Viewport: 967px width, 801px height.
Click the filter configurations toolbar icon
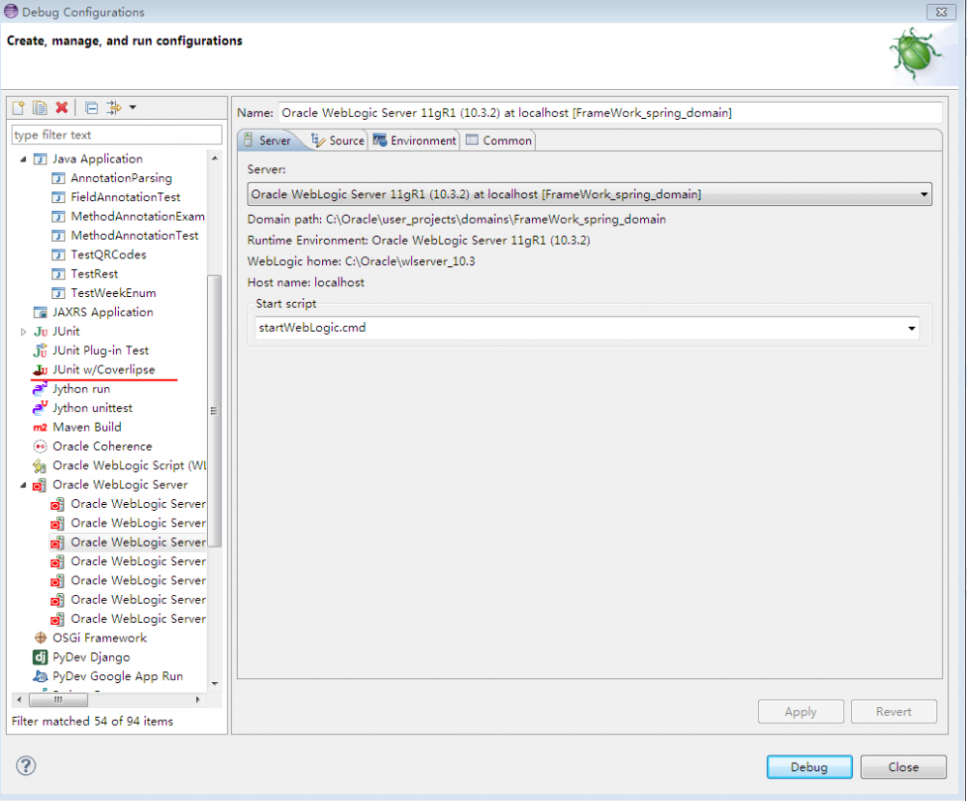click(114, 108)
